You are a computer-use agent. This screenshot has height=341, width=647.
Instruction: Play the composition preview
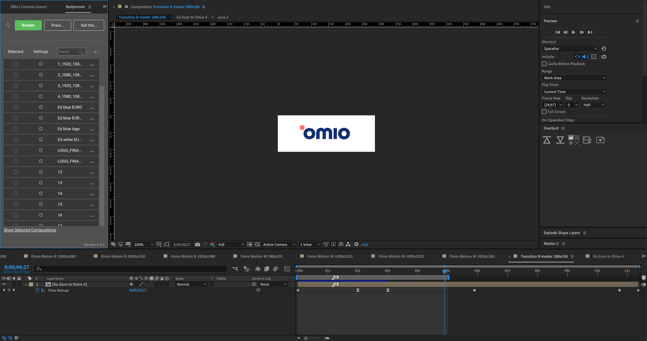pyautogui.click(x=574, y=32)
